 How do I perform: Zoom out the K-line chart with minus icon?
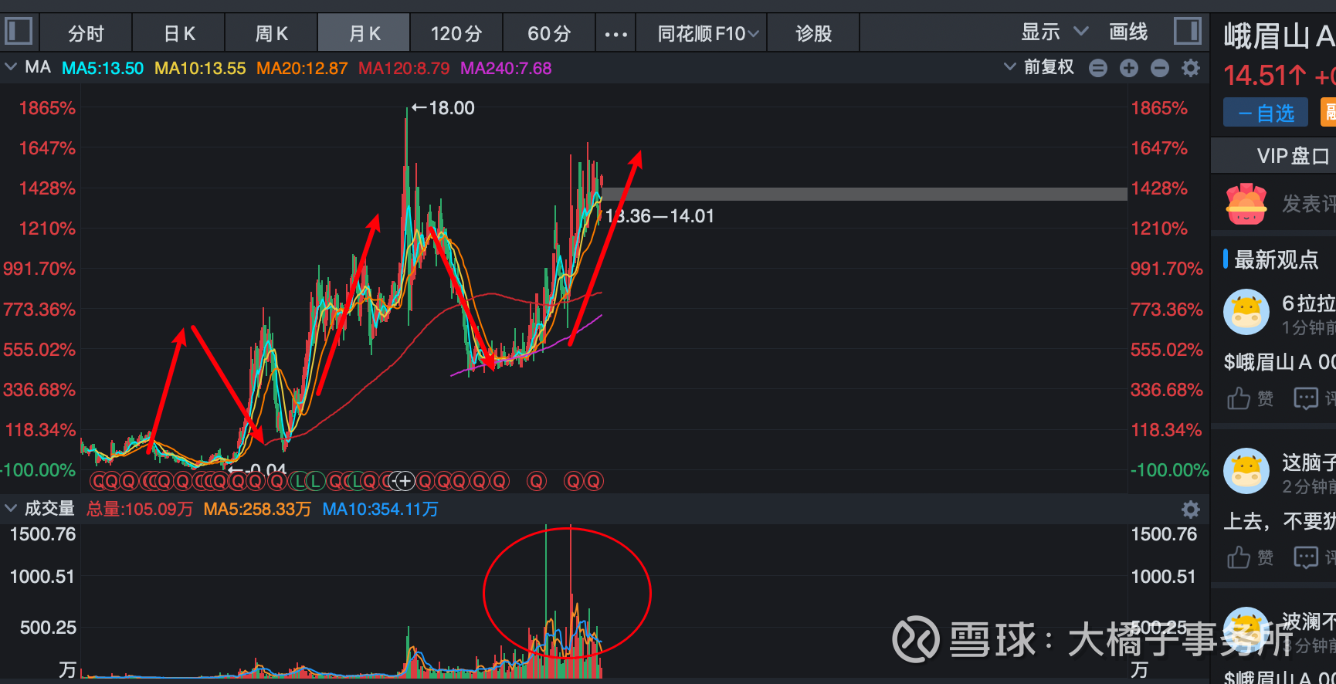(1159, 69)
